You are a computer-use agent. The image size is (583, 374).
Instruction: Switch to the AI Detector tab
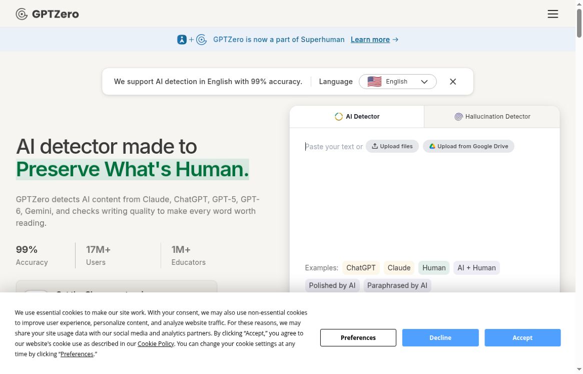click(357, 117)
